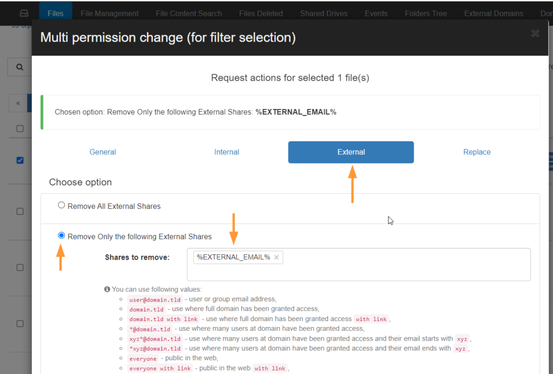Select Remove All External Shares option
The image size is (553, 374).
[x=62, y=206]
